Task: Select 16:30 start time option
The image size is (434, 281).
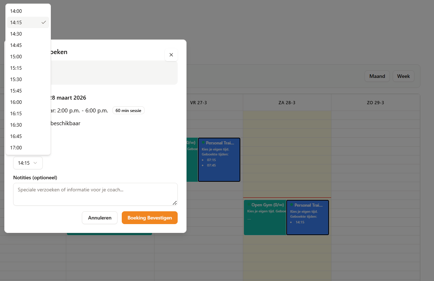Action: [28, 125]
